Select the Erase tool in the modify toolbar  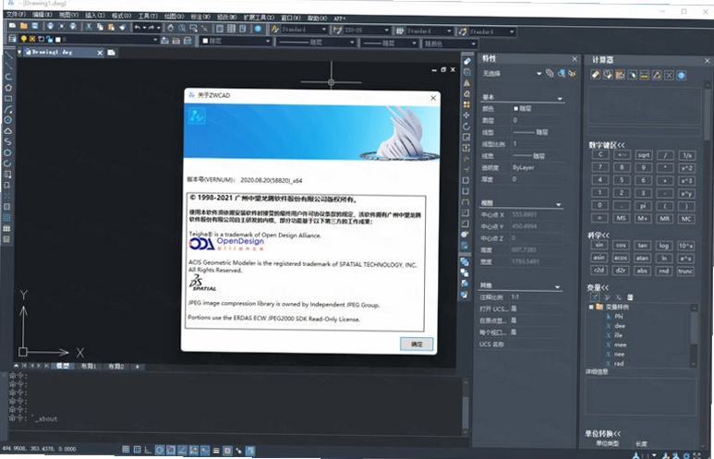click(467, 61)
